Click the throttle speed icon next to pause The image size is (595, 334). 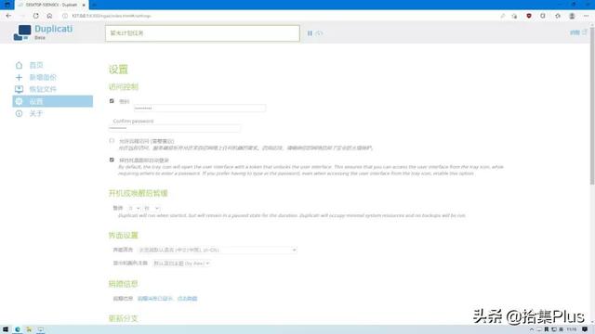coord(320,33)
